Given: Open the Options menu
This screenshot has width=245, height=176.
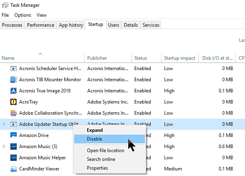Looking at the screenshot, I should click(x=23, y=15).
